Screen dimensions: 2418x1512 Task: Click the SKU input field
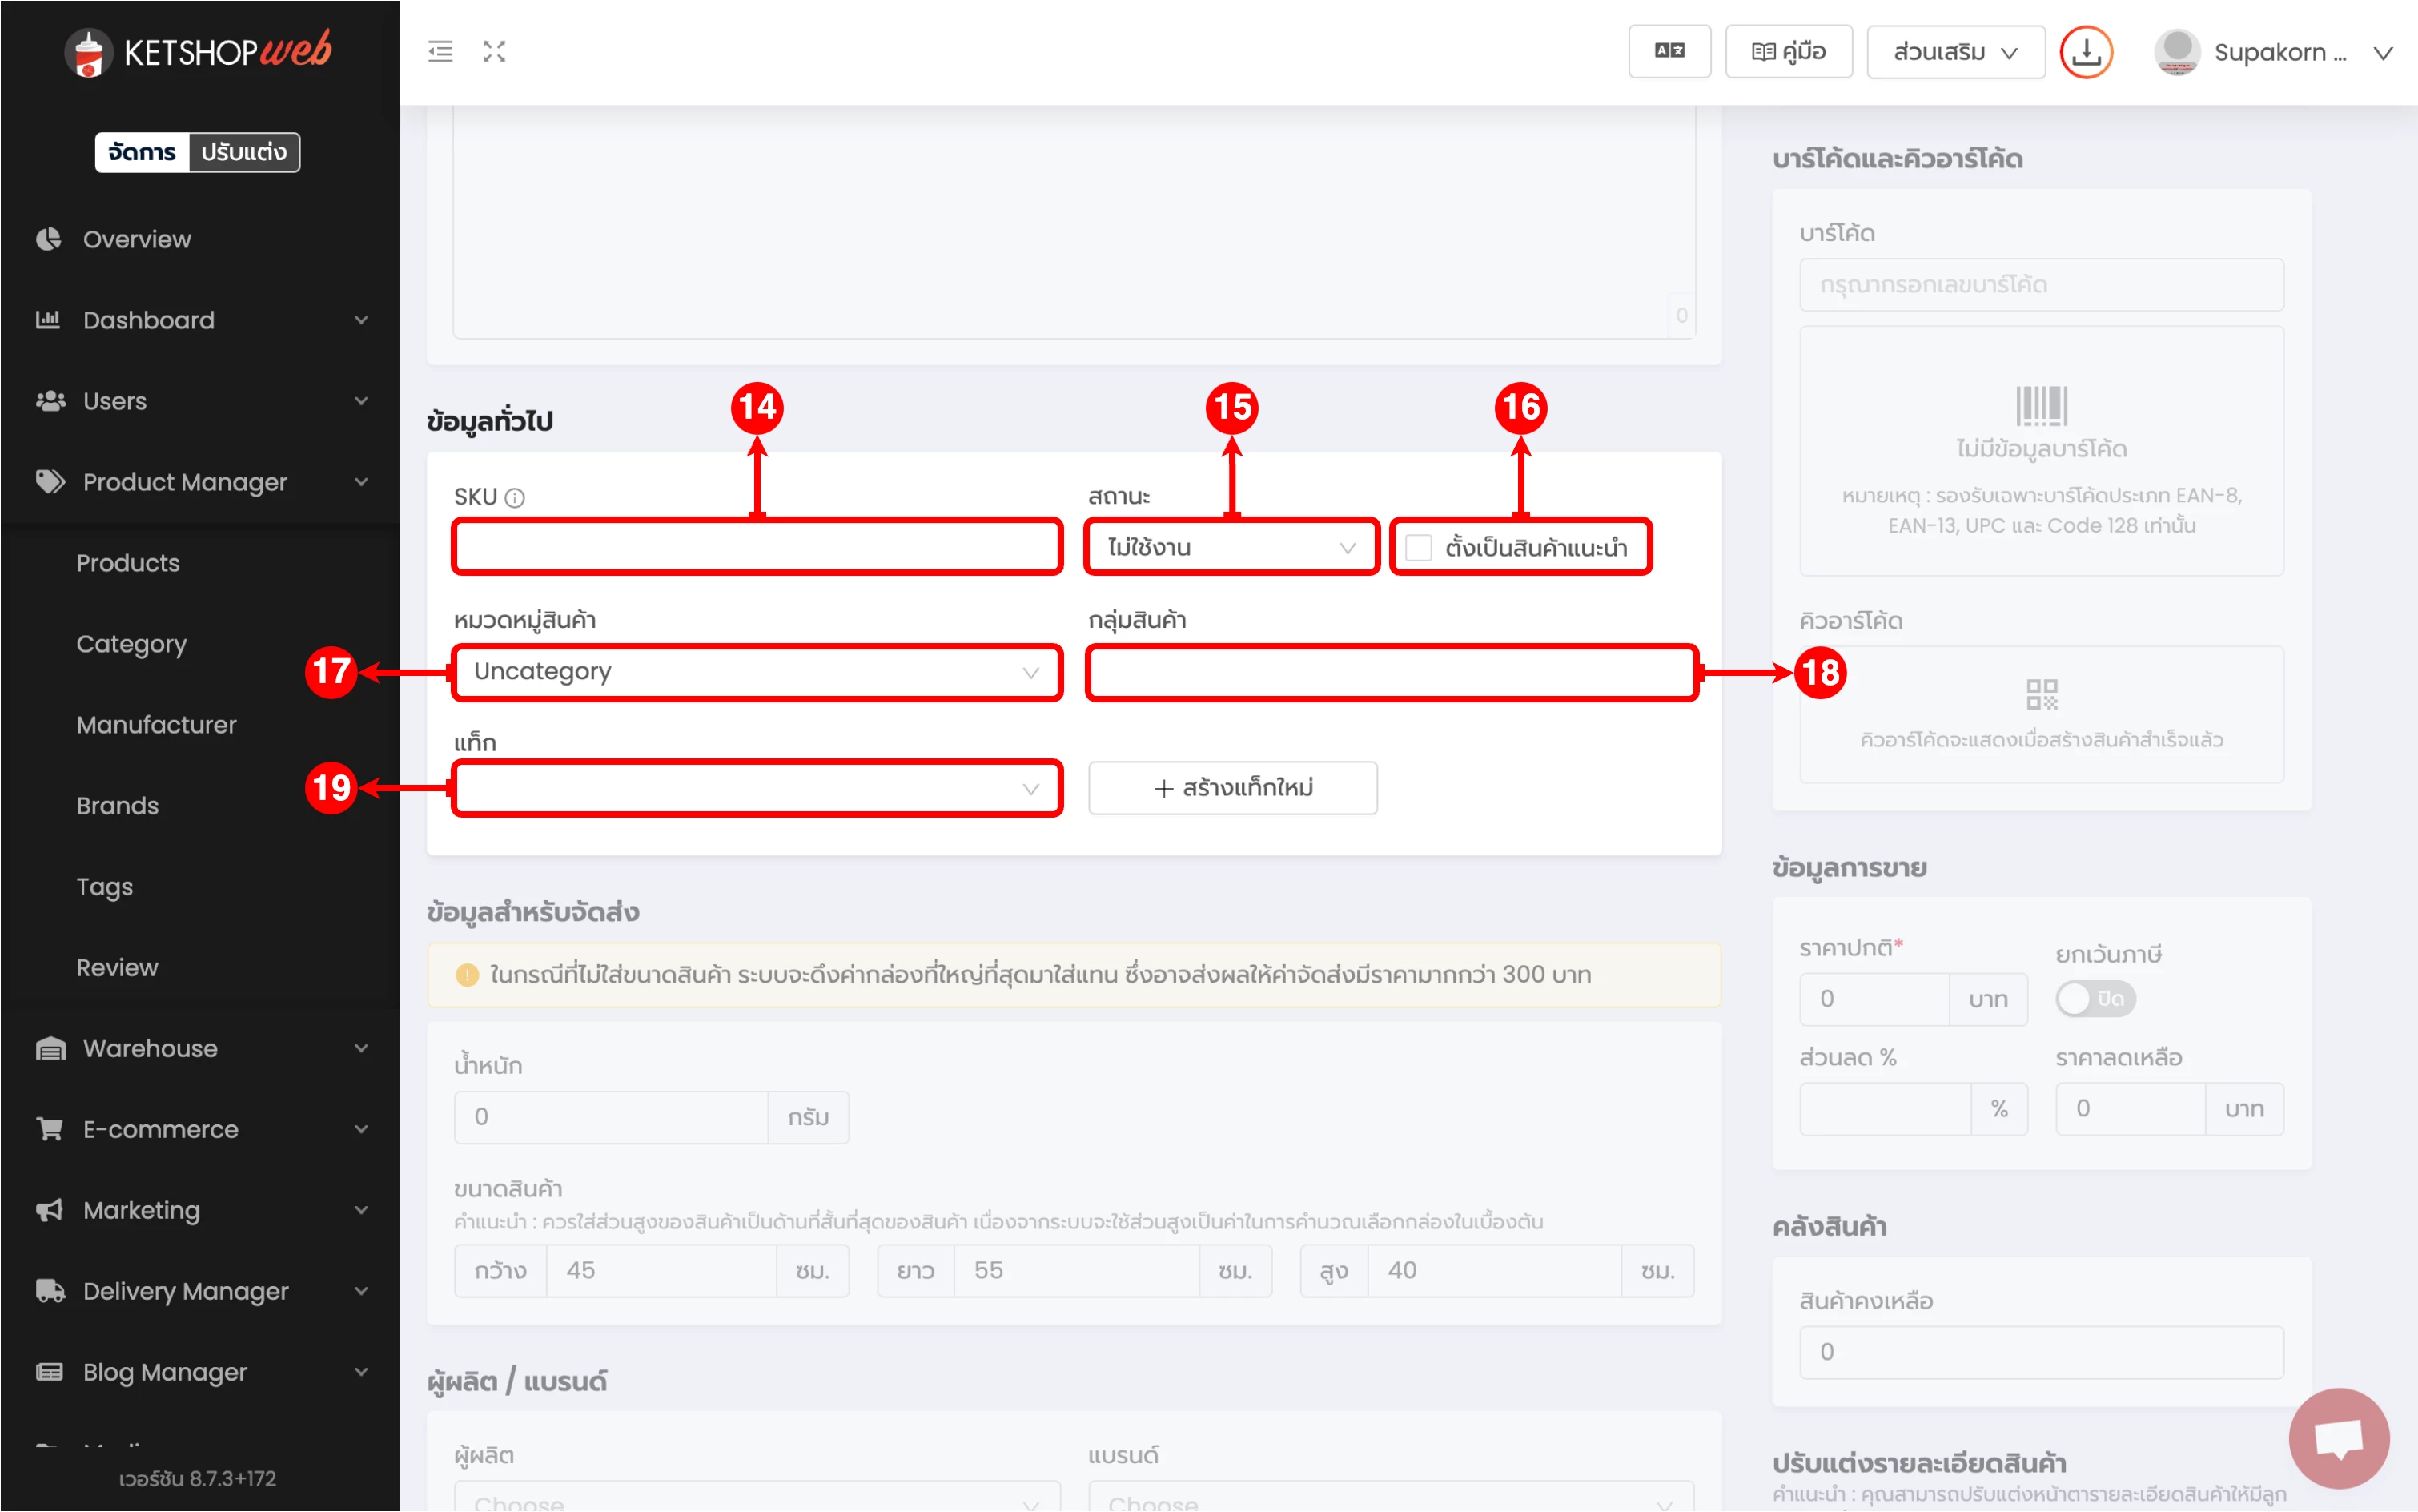coord(757,548)
